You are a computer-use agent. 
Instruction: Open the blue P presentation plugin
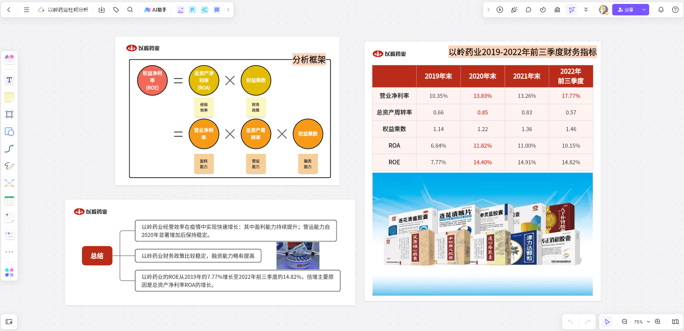click(192, 10)
